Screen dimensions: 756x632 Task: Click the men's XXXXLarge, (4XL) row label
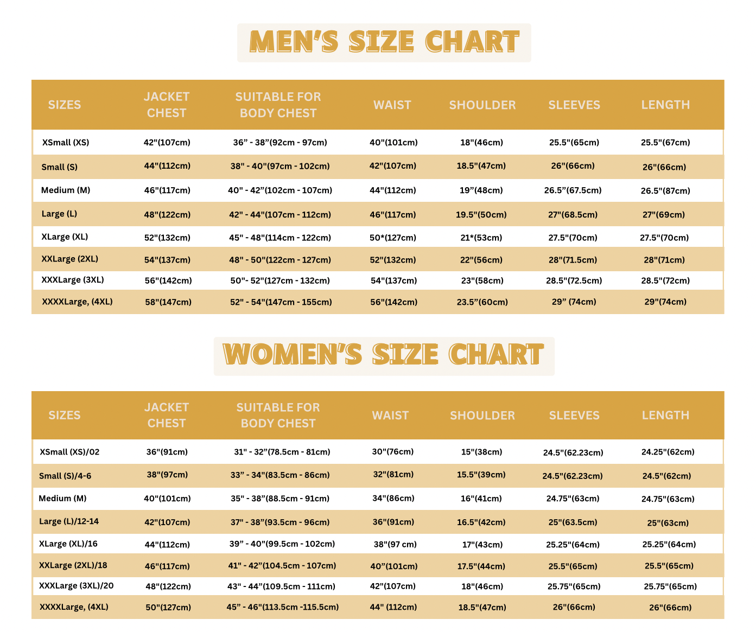tap(77, 302)
